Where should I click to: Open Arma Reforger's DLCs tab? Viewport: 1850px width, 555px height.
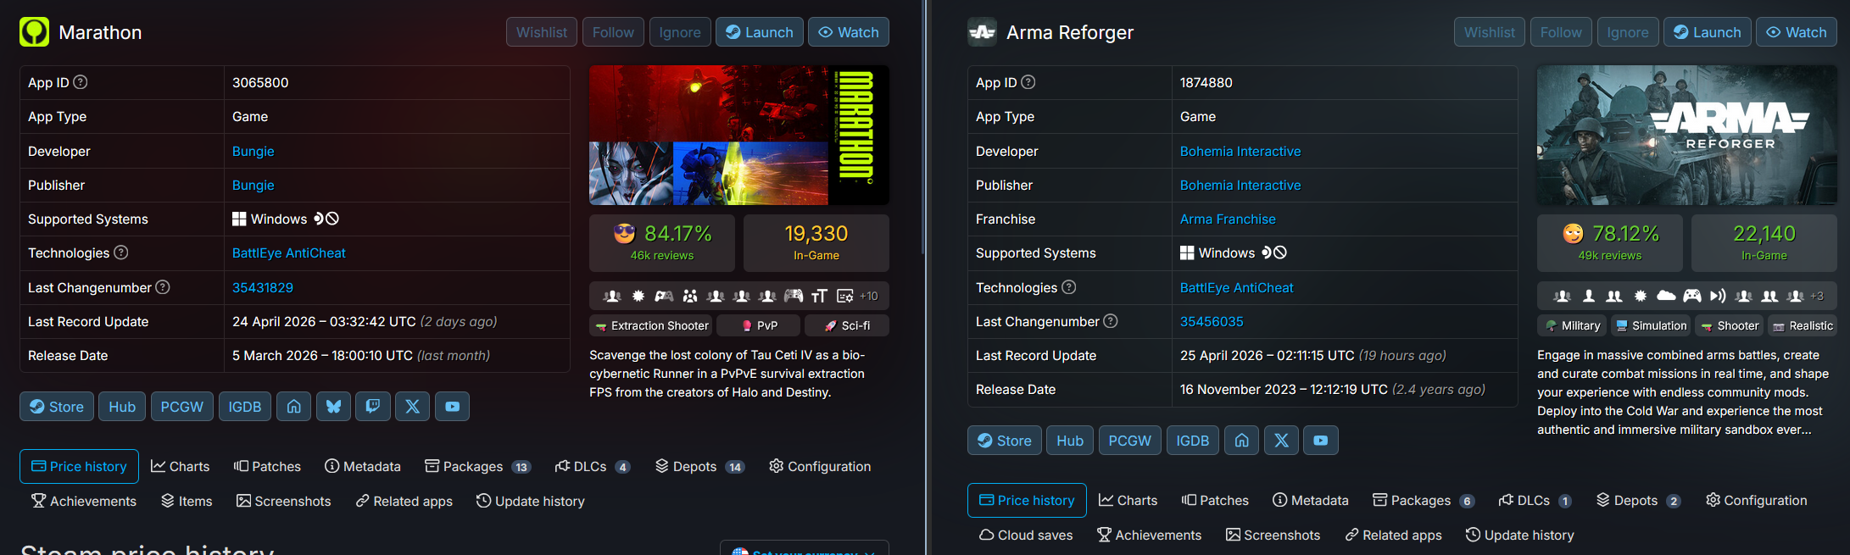click(x=1535, y=500)
